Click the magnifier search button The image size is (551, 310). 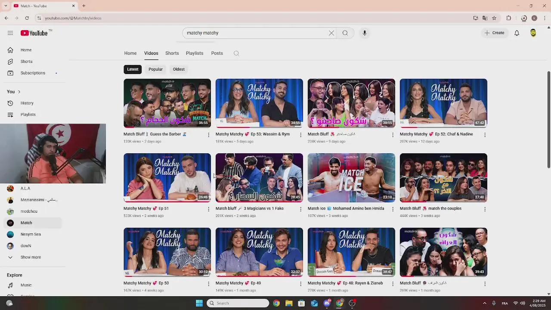(345, 33)
